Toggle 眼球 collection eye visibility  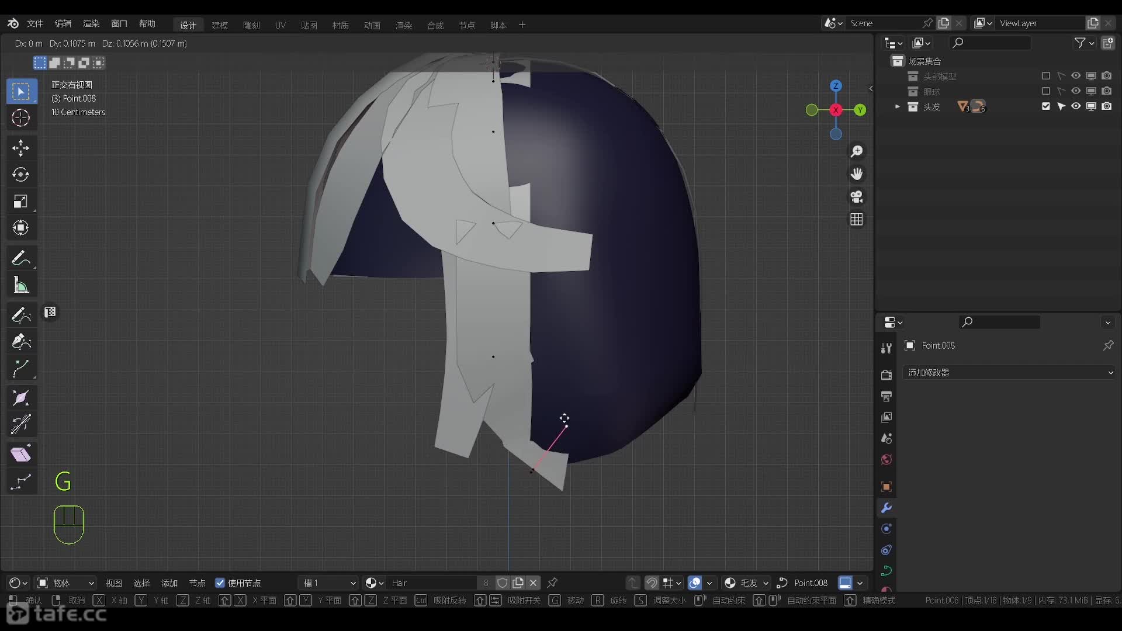(1076, 91)
